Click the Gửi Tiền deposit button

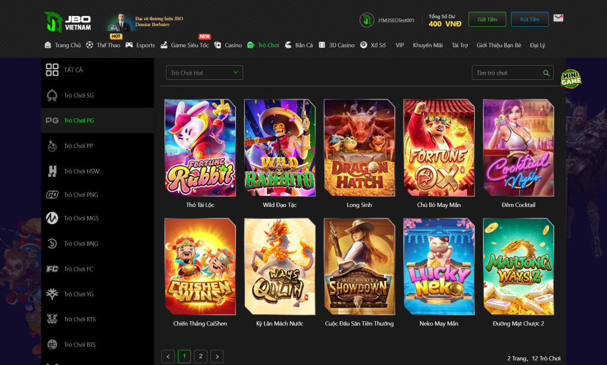click(487, 20)
